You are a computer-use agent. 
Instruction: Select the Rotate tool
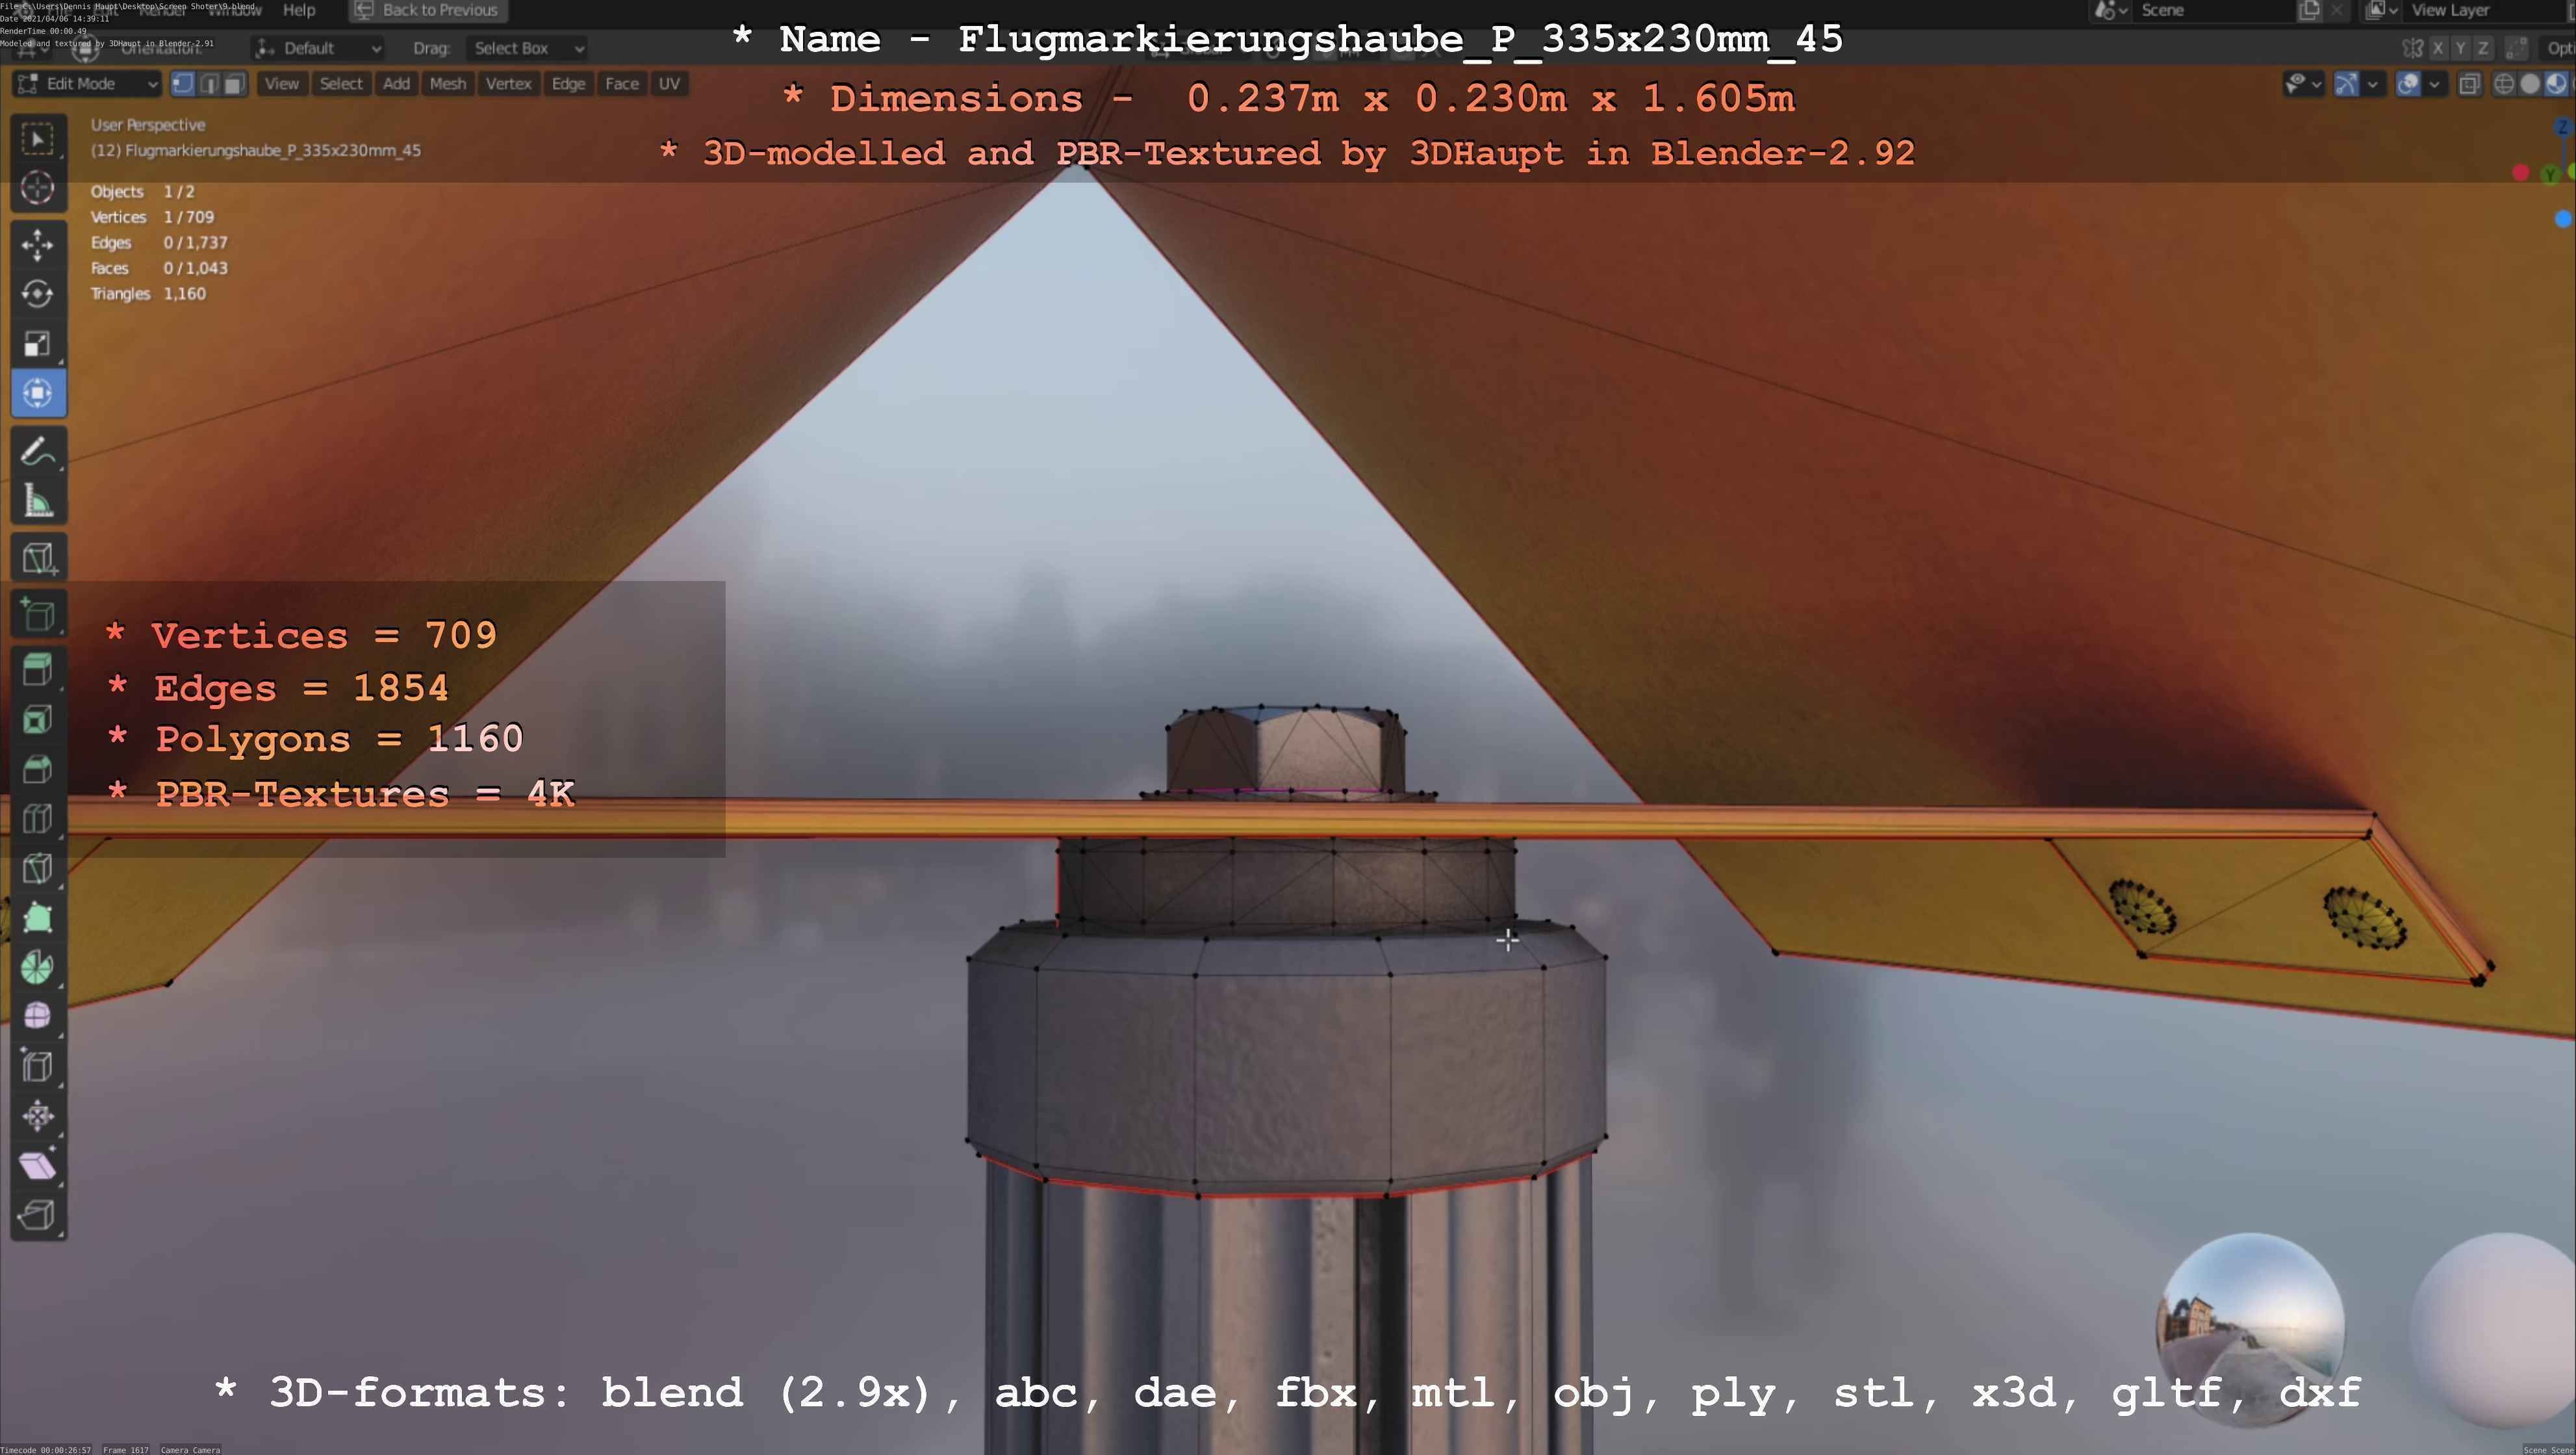click(38, 294)
